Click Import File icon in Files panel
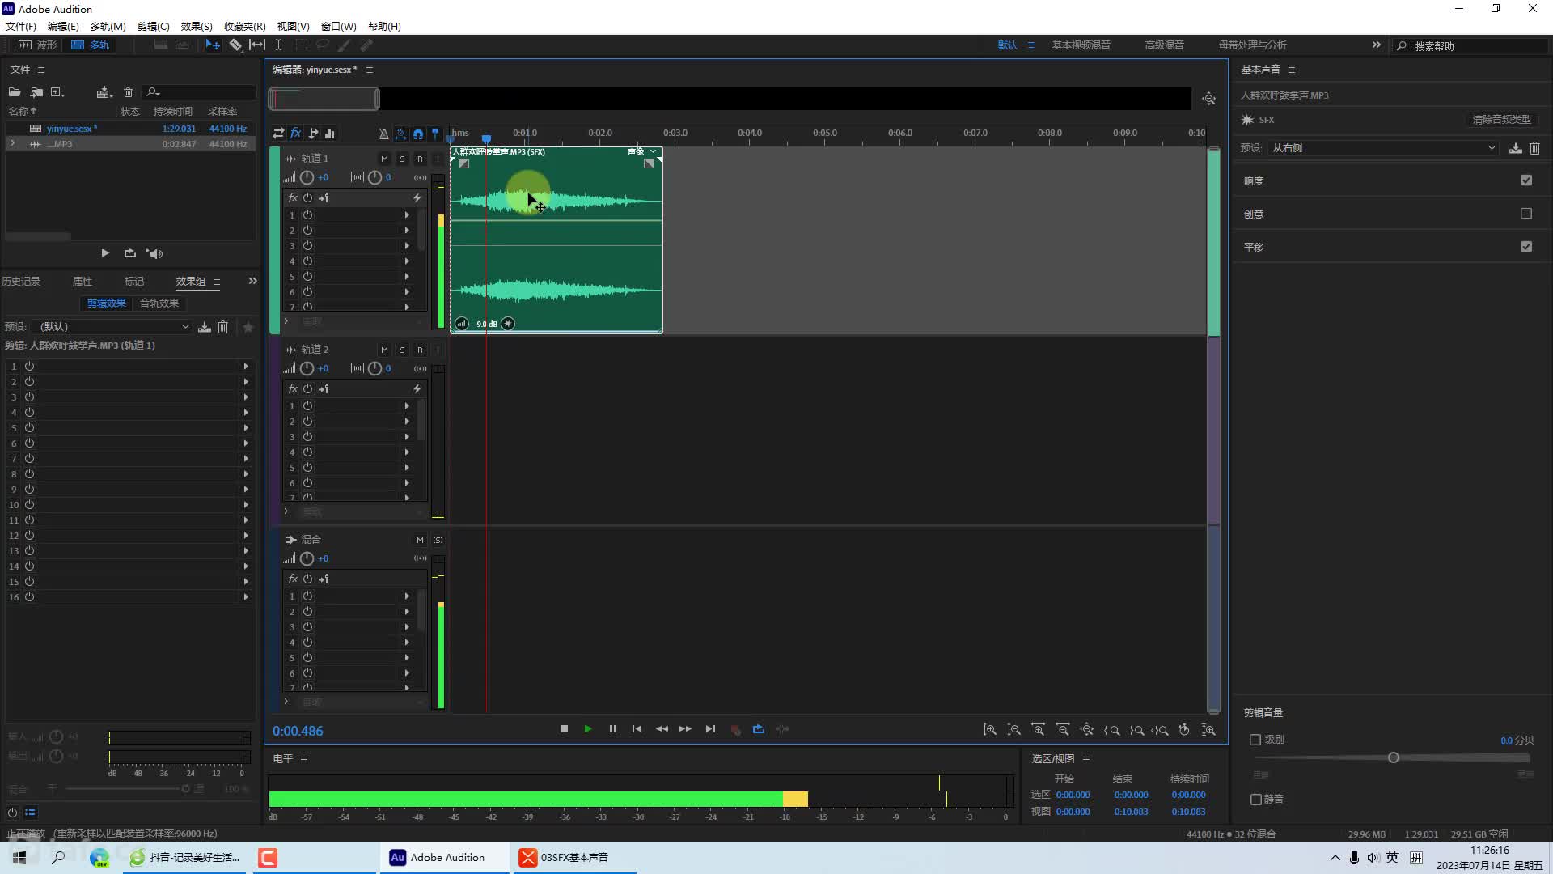This screenshot has width=1553, height=874. [36, 92]
